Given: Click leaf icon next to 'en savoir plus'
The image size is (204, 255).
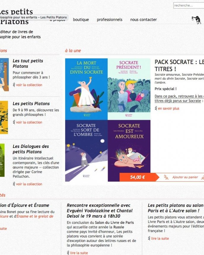Looking at the screenshot, I should (156, 108).
